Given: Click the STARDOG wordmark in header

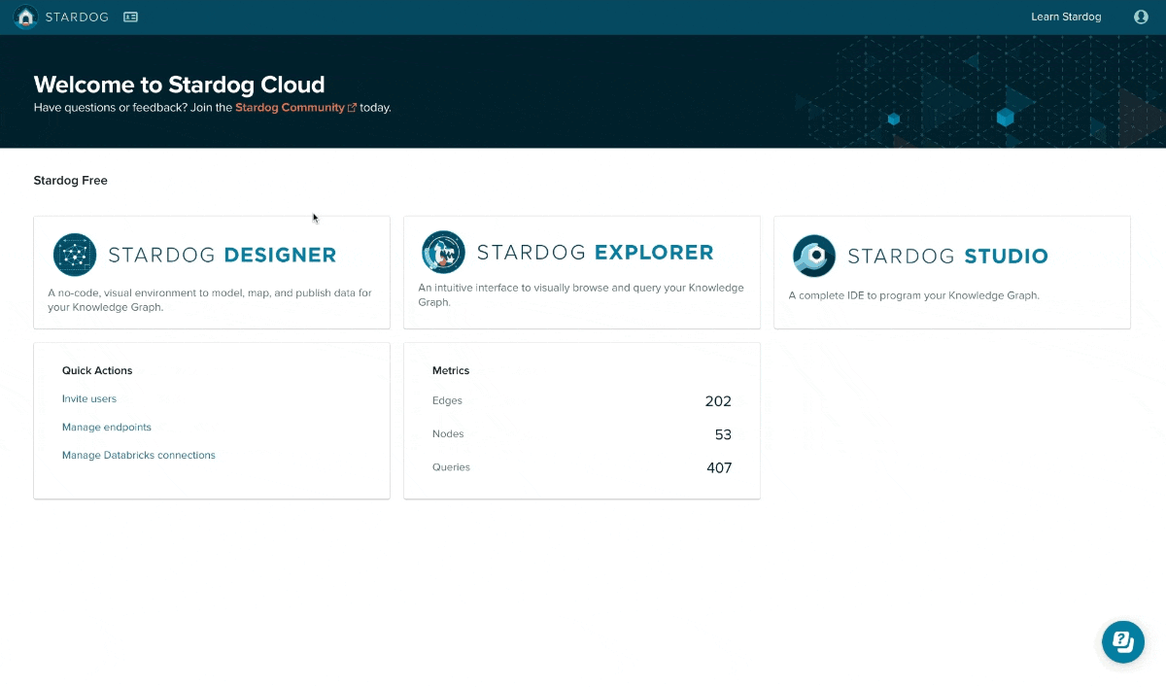Looking at the screenshot, I should pos(77,17).
